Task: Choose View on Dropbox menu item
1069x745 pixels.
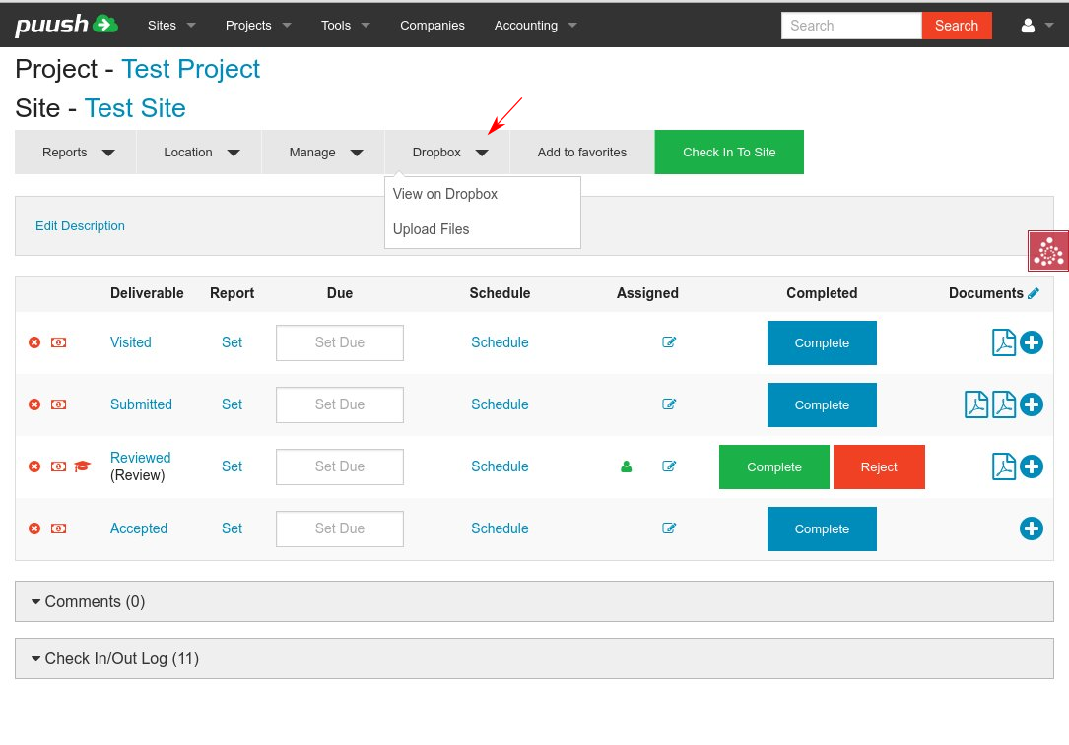Action: (x=444, y=194)
